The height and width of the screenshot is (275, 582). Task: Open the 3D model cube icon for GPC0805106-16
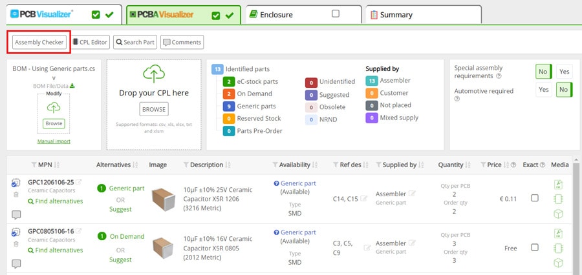point(558,263)
